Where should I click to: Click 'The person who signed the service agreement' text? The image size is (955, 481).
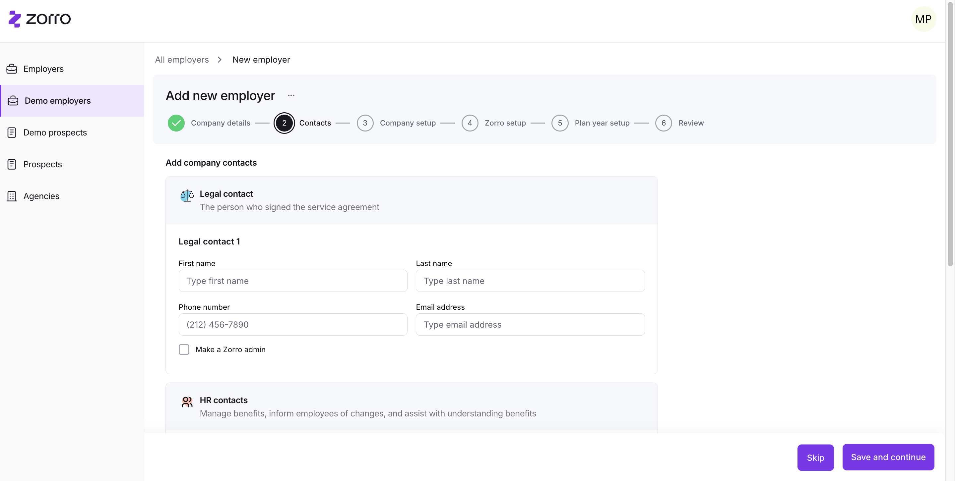click(x=289, y=207)
